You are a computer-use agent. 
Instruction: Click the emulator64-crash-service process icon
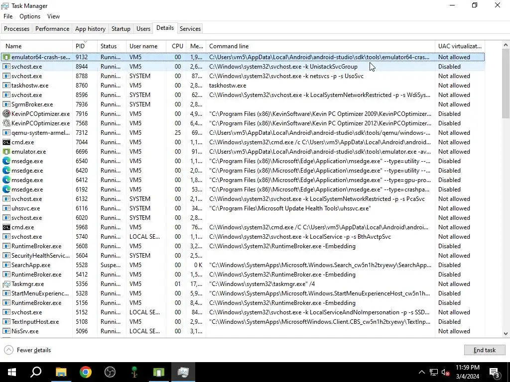pos(6,57)
